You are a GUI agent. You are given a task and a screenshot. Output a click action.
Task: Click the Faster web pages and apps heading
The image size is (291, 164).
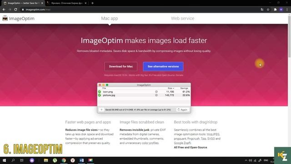[88, 122]
